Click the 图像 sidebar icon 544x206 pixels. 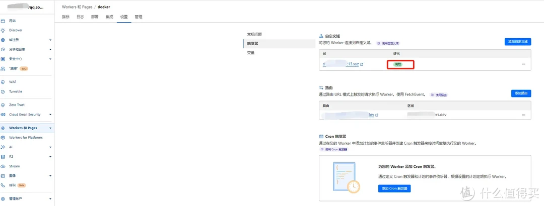[x=3, y=175]
